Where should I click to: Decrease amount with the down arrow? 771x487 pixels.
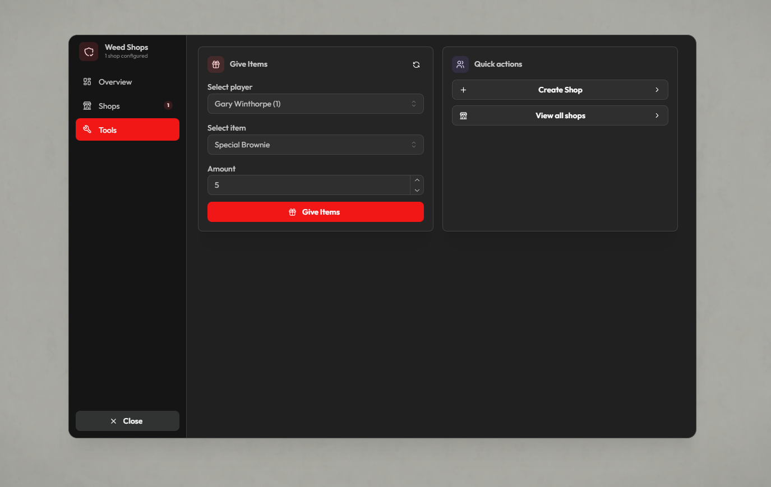tap(417, 190)
